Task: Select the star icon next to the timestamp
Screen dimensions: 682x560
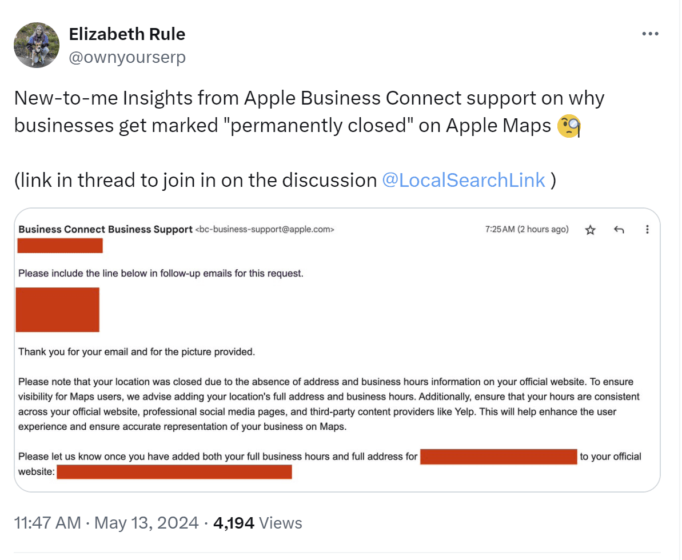Action: pos(590,229)
